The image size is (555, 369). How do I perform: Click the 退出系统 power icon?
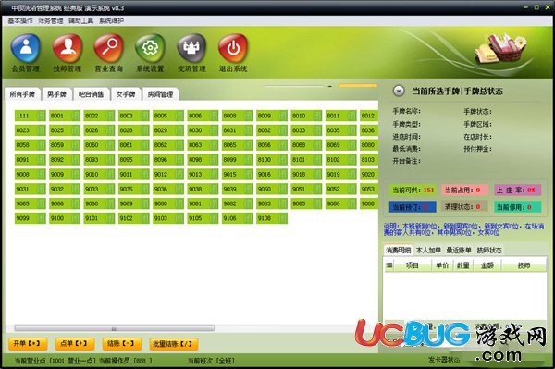point(233,49)
